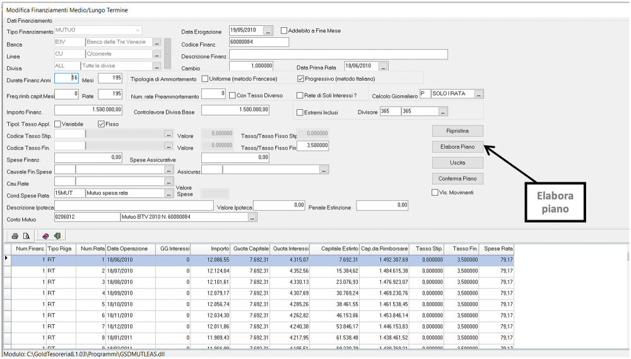
Task: Open lookup button next to Conto Mutuo
Action: [x=252, y=218]
